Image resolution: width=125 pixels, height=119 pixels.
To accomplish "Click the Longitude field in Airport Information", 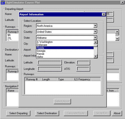I will click(x=49, y=69).
